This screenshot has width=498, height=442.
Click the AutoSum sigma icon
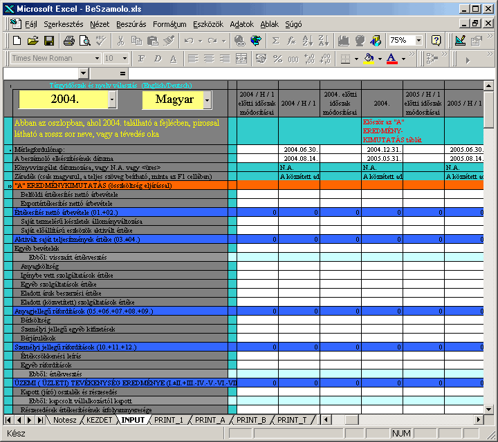coord(276,41)
